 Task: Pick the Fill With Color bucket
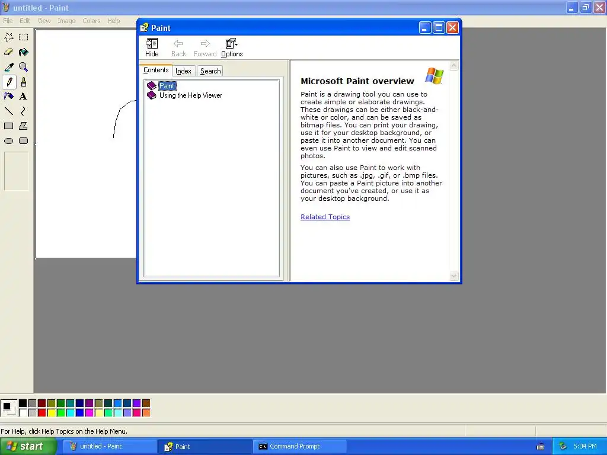click(24, 52)
